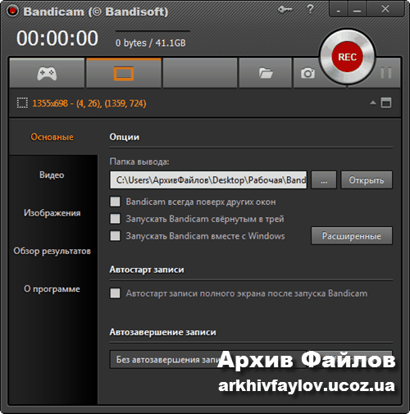Switch to game recording mode gamepad icon
410x414 pixels.
(47, 73)
